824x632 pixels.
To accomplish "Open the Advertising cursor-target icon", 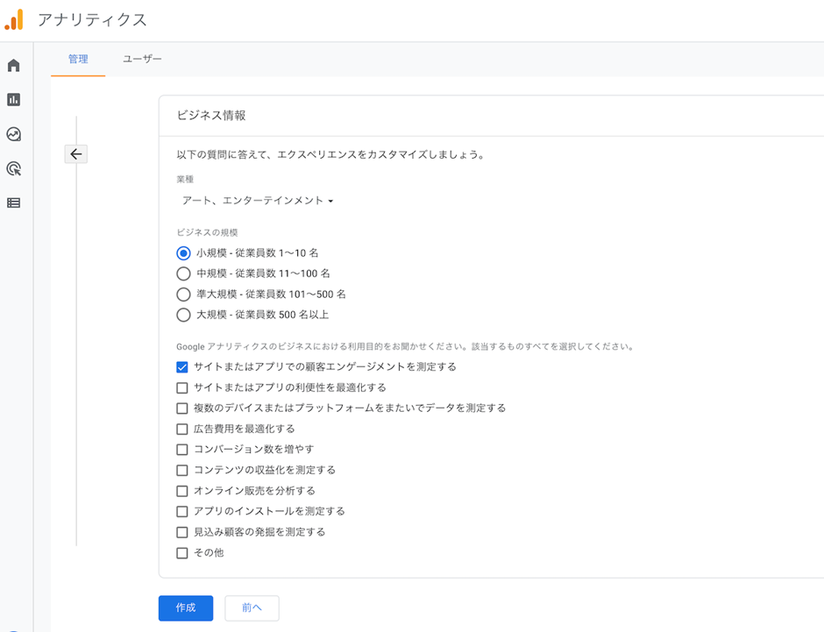I will pos(14,168).
